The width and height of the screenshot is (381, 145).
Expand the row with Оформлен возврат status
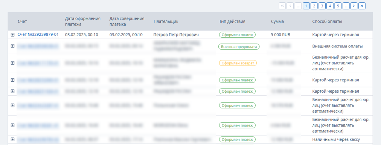click(13, 63)
